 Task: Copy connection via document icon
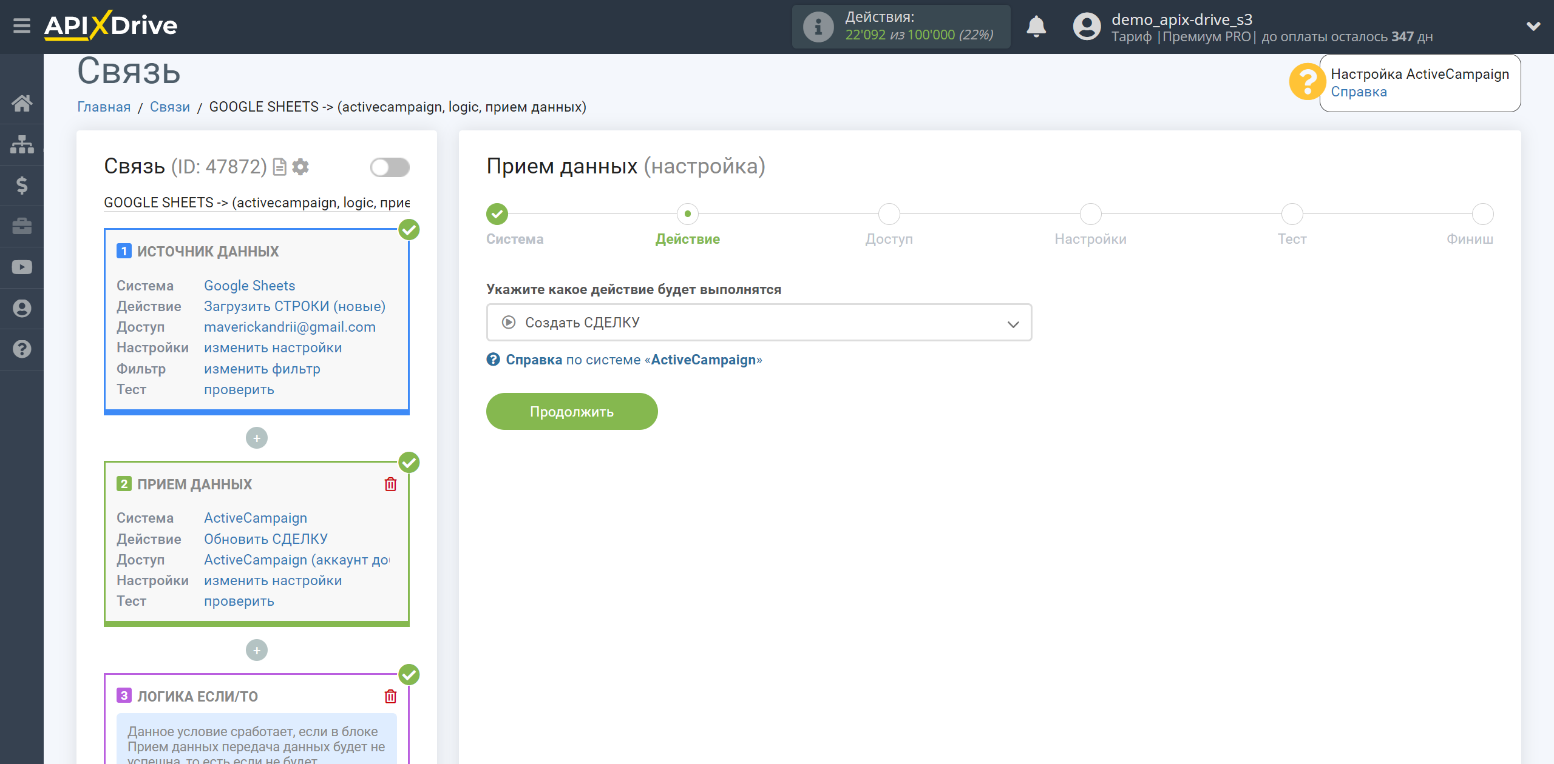(x=280, y=167)
